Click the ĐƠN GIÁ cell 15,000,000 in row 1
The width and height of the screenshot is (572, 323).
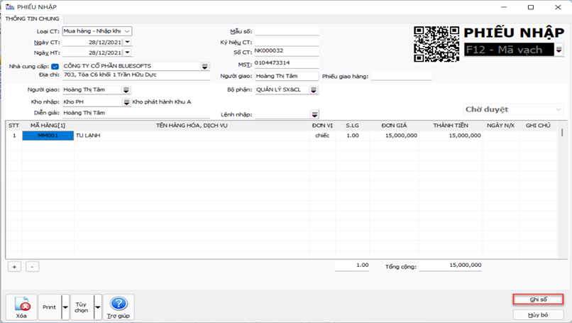(x=395, y=136)
